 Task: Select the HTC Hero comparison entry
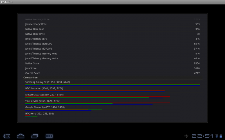pyautogui.click(x=112, y=114)
